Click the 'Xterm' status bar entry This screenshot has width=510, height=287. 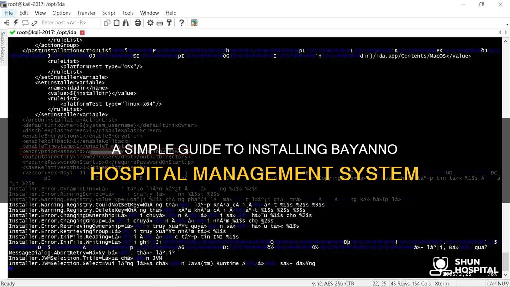coord(441,284)
